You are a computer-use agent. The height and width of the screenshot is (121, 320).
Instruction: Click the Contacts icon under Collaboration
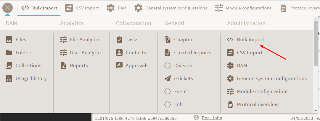pos(119,53)
